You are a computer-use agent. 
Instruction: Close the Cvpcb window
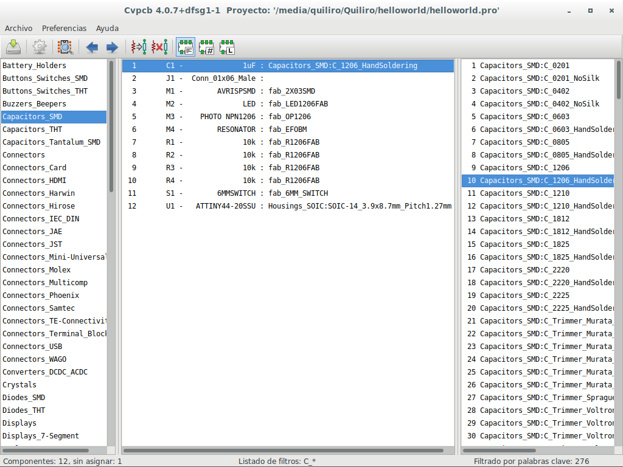611,11
